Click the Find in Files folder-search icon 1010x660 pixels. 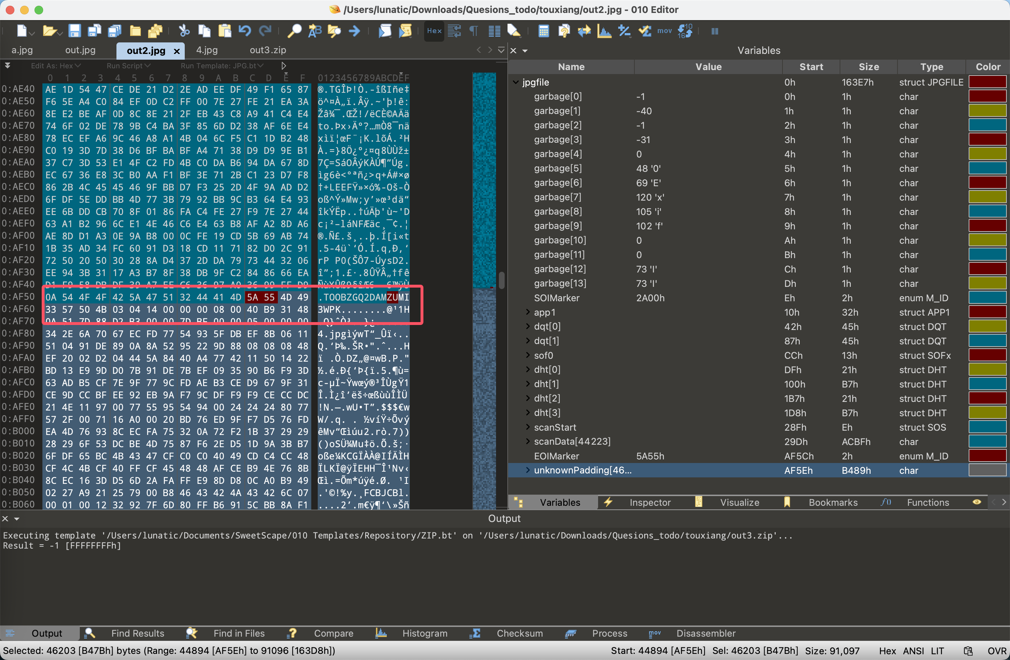(334, 31)
